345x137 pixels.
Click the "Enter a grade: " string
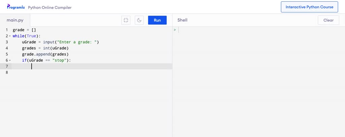(77, 42)
